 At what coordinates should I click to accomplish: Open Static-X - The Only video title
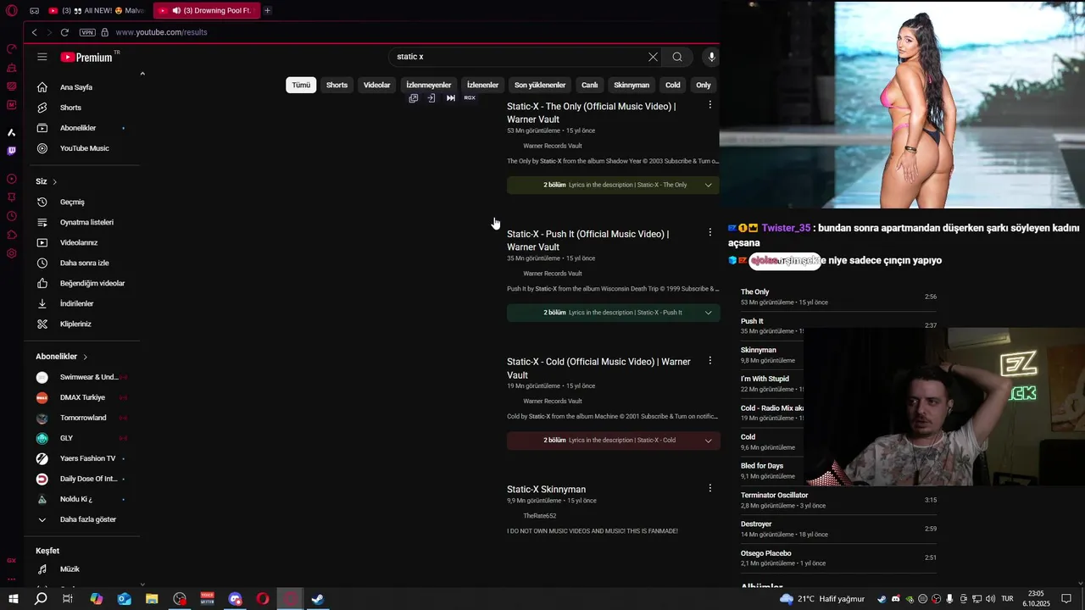(x=592, y=113)
